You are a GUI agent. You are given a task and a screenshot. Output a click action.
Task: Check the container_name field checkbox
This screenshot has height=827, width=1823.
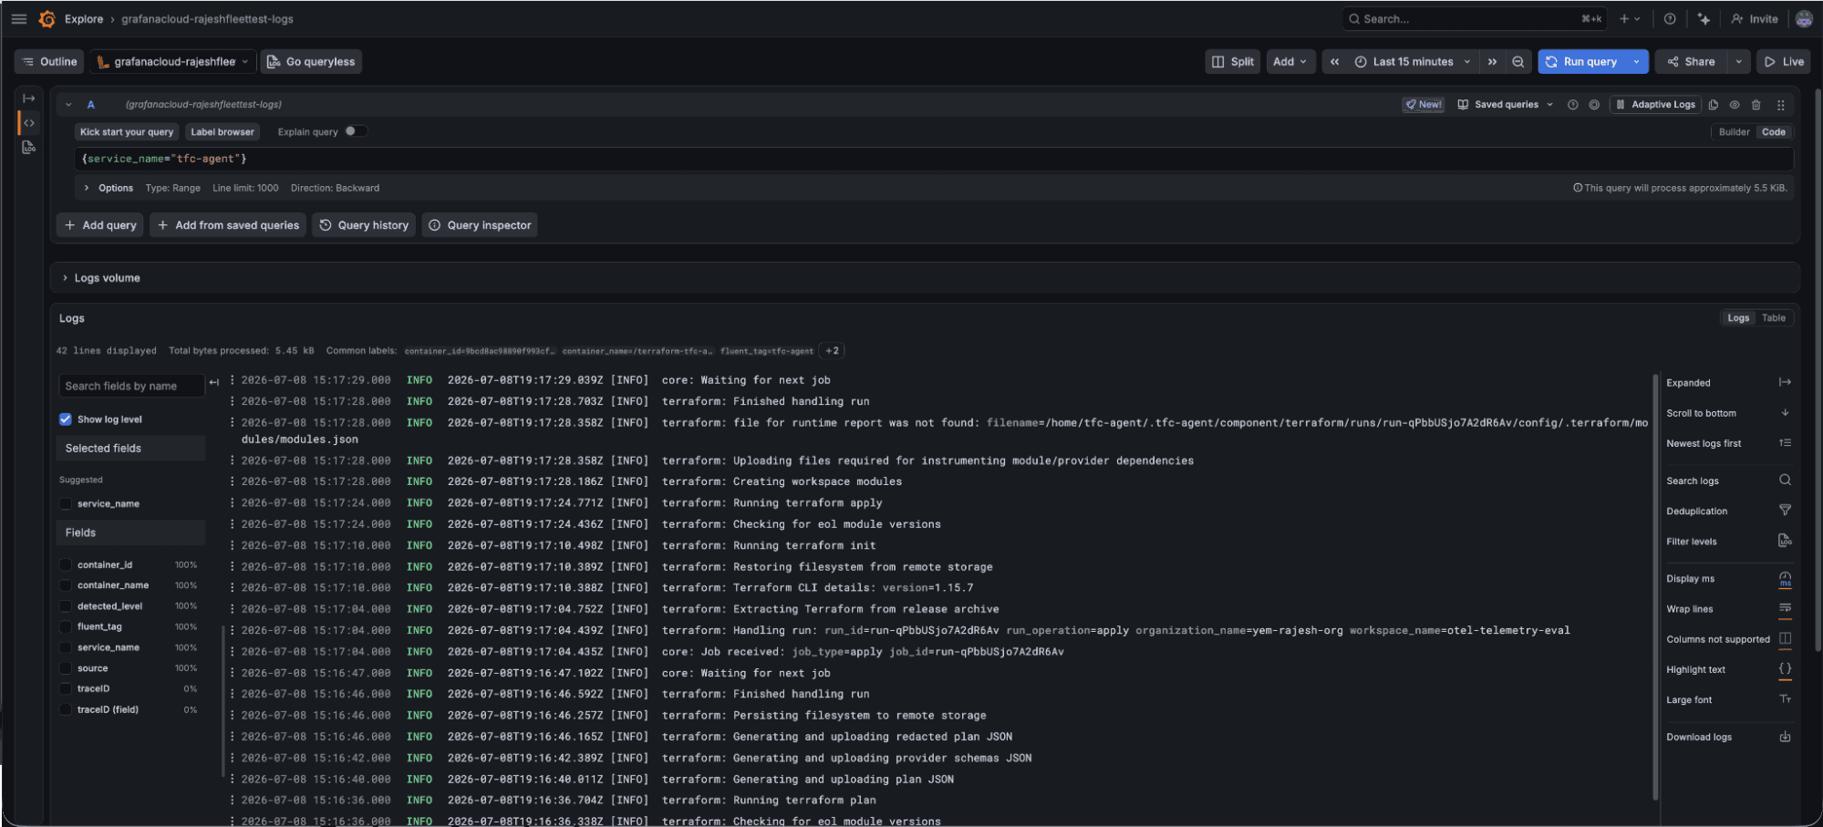[x=66, y=585]
